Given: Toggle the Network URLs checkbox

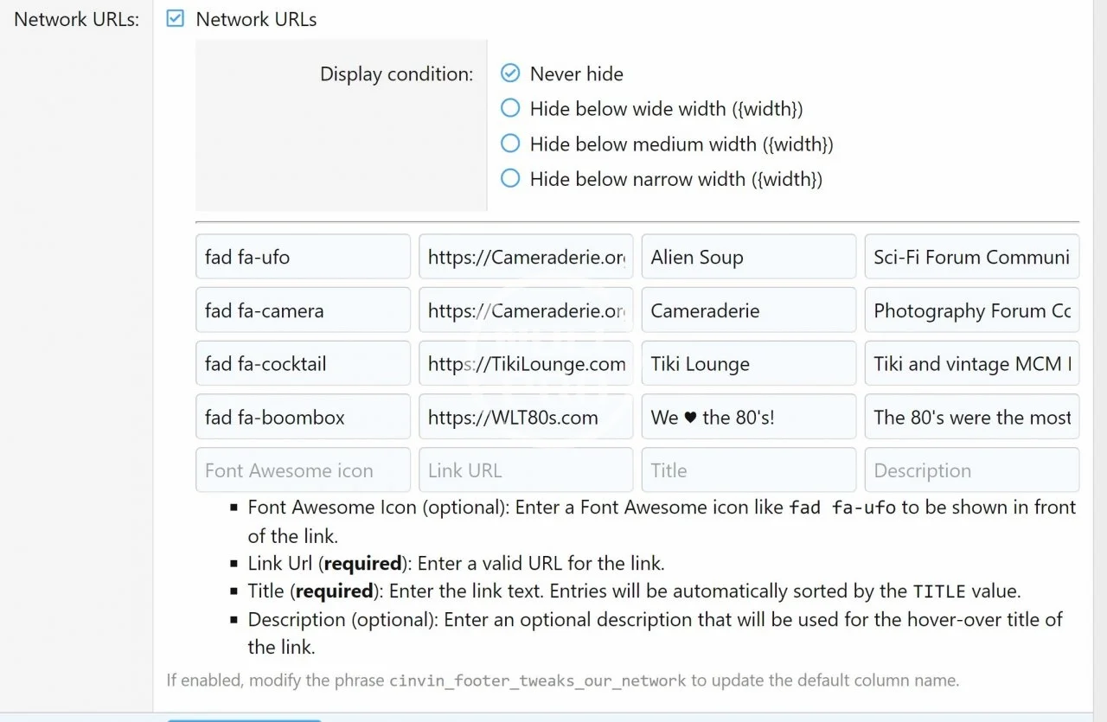Looking at the screenshot, I should coord(176,19).
